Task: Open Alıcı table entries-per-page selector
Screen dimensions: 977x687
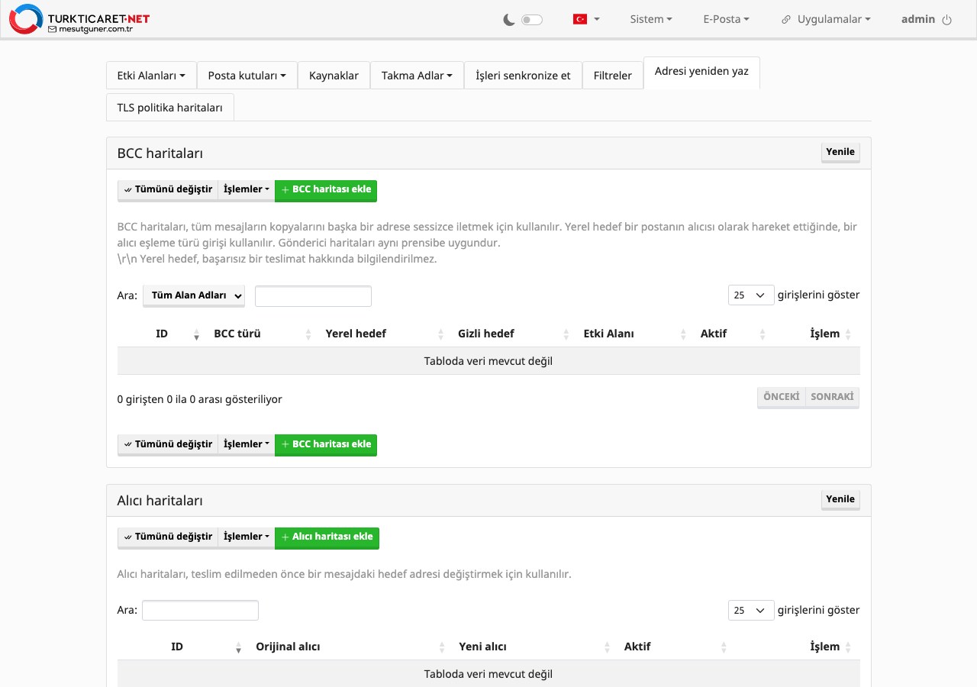Action: click(x=751, y=610)
